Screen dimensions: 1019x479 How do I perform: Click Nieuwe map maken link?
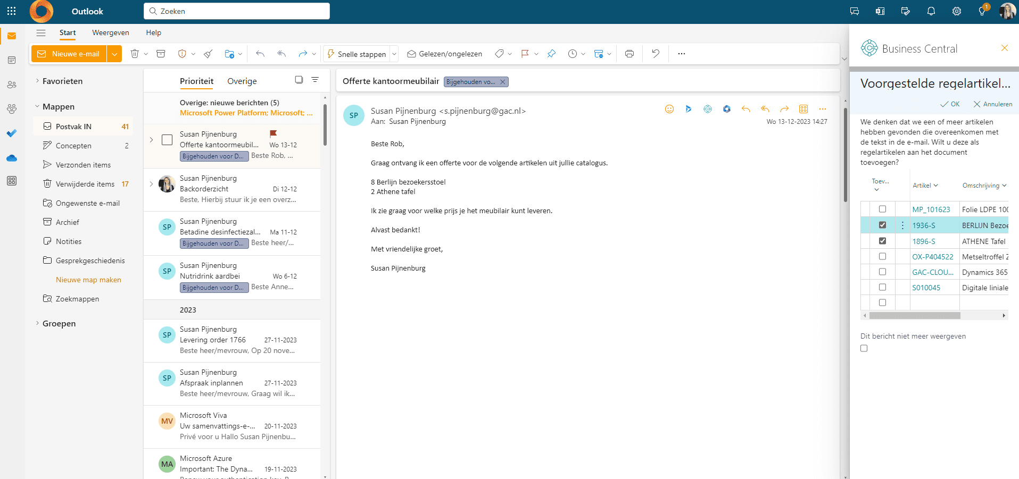[x=88, y=280]
